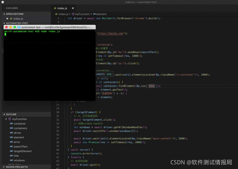Viewport: 238px width, 169px height.
Task: Click 'await targetElement.click();' line
Action: (x=94, y=120)
